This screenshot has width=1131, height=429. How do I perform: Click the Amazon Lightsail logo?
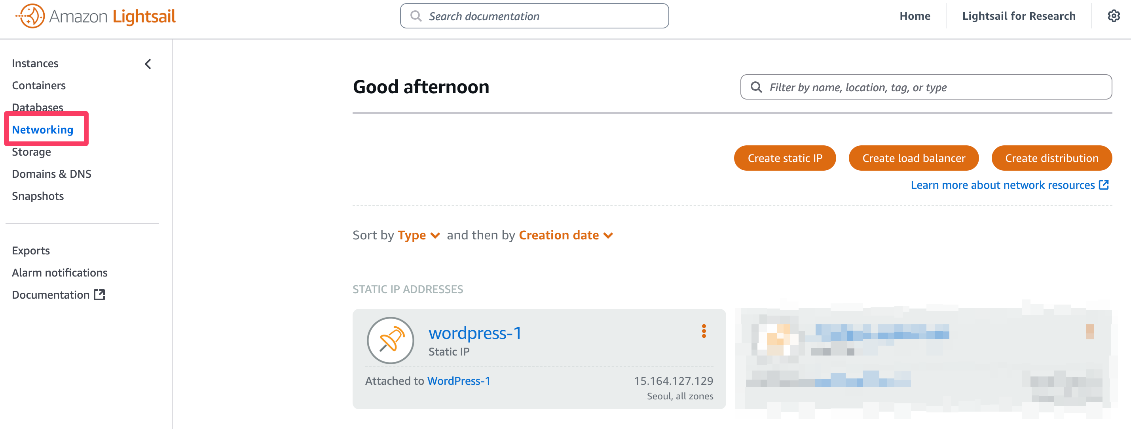point(96,16)
